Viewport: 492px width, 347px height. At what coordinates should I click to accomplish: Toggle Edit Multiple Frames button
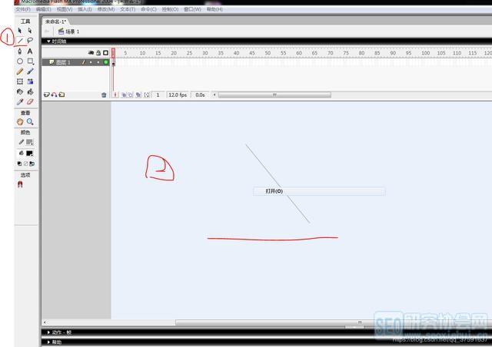click(x=138, y=94)
